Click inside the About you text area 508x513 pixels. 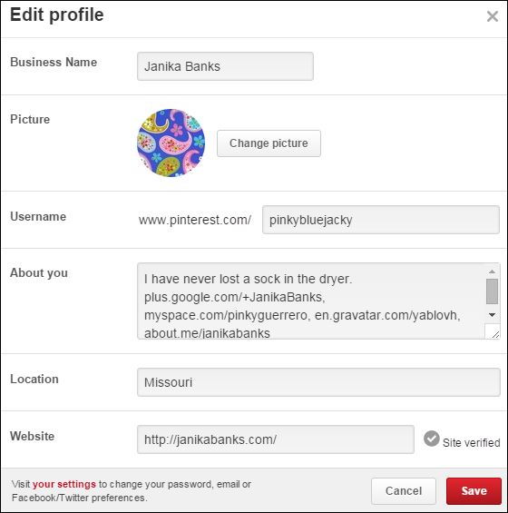tap(310, 301)
